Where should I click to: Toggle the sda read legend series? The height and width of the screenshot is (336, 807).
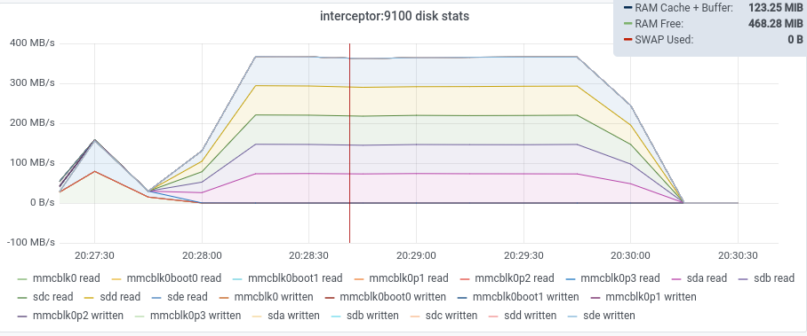[x=700, y=278]
